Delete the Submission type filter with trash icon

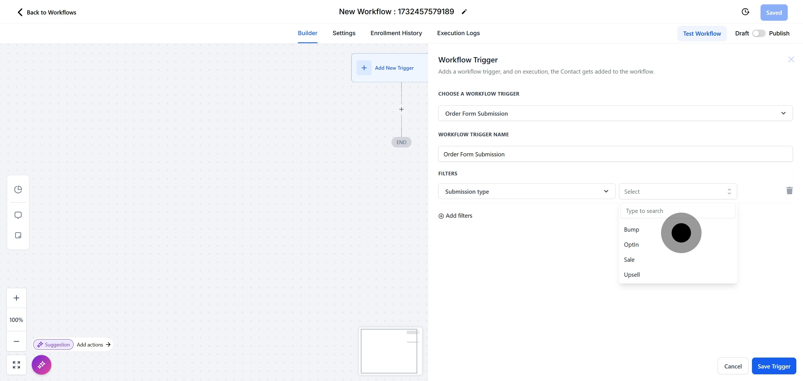click(x=789, y=191)
